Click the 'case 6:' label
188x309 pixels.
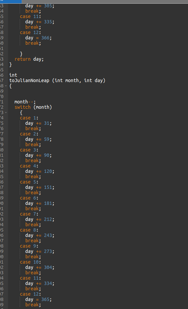[29, 198]
